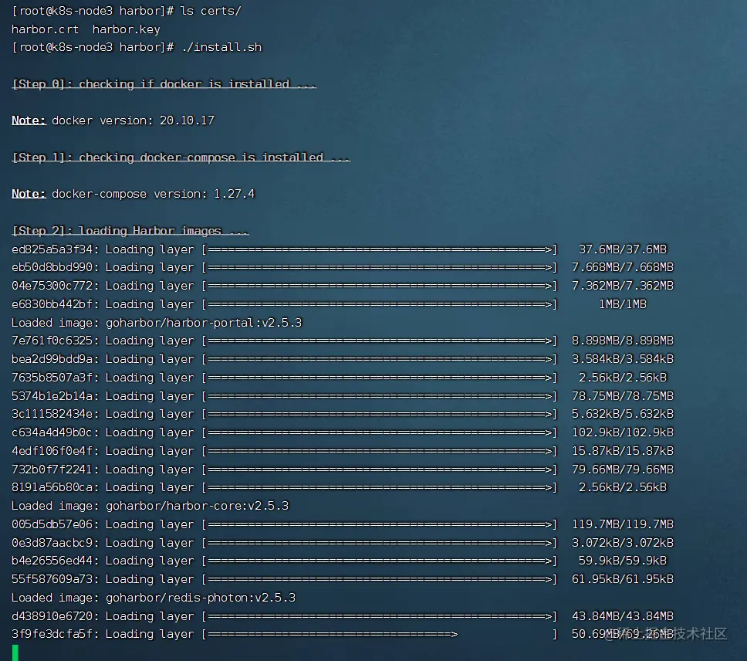
Task: Click layer ID 'bea2d99bdd9a'
Action: (x=52, y=359)
